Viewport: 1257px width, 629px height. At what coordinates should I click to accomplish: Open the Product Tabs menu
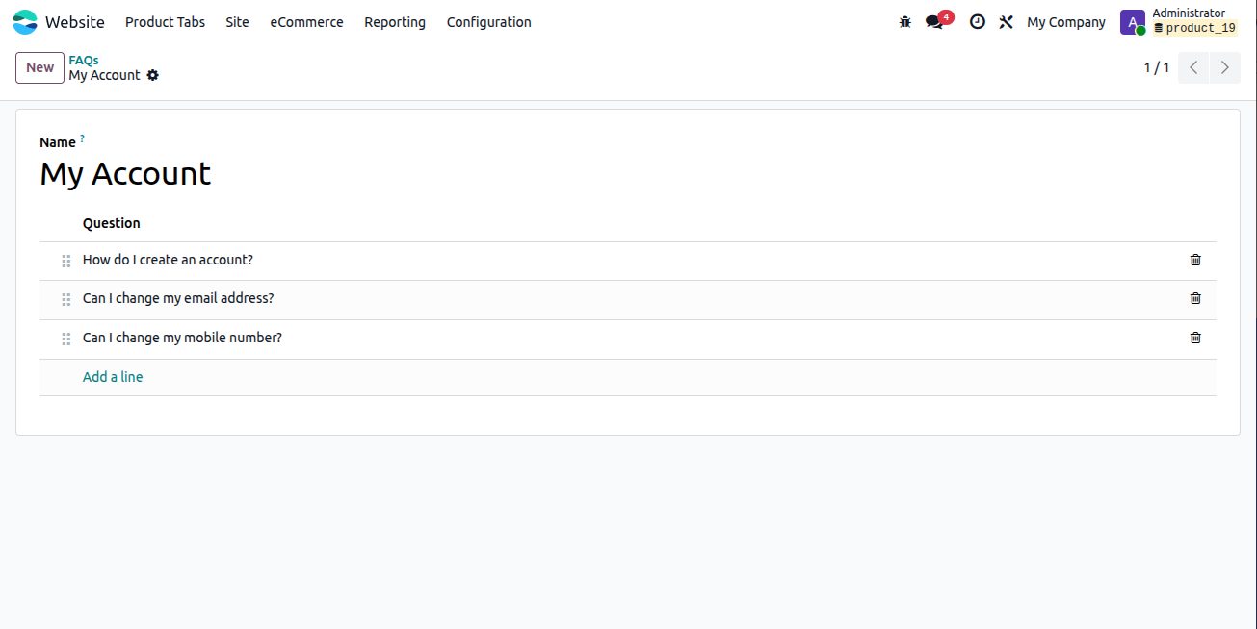tap(165, 22)
